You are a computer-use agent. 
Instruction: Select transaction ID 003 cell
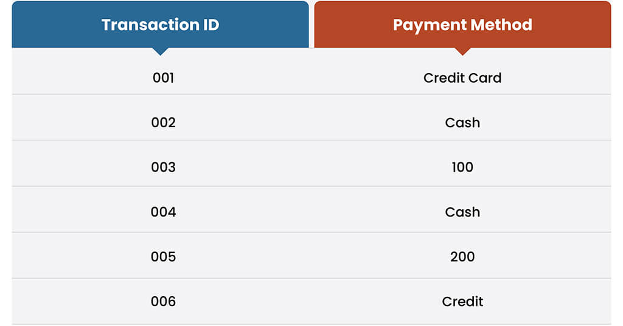tap(163, 167)
